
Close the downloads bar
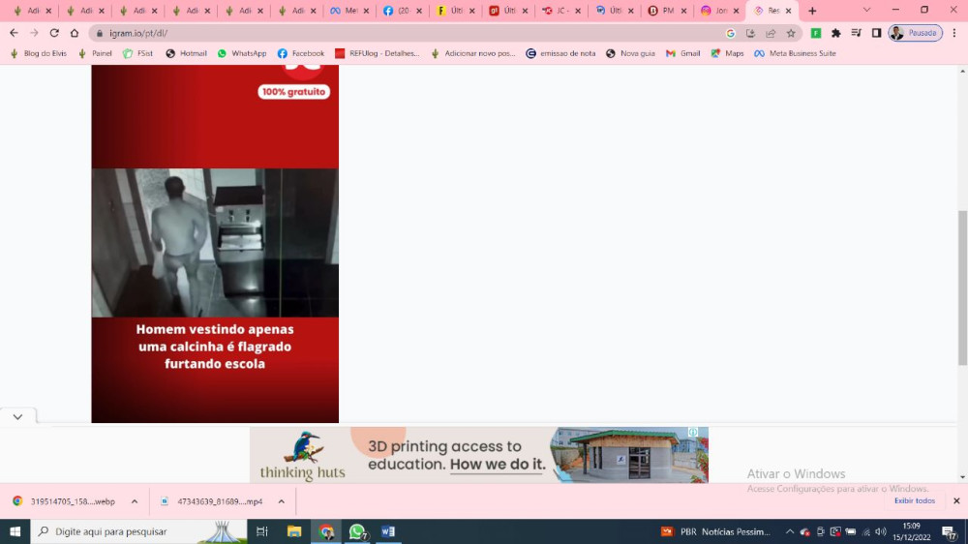pyautogui.click(x=956, y=500)
